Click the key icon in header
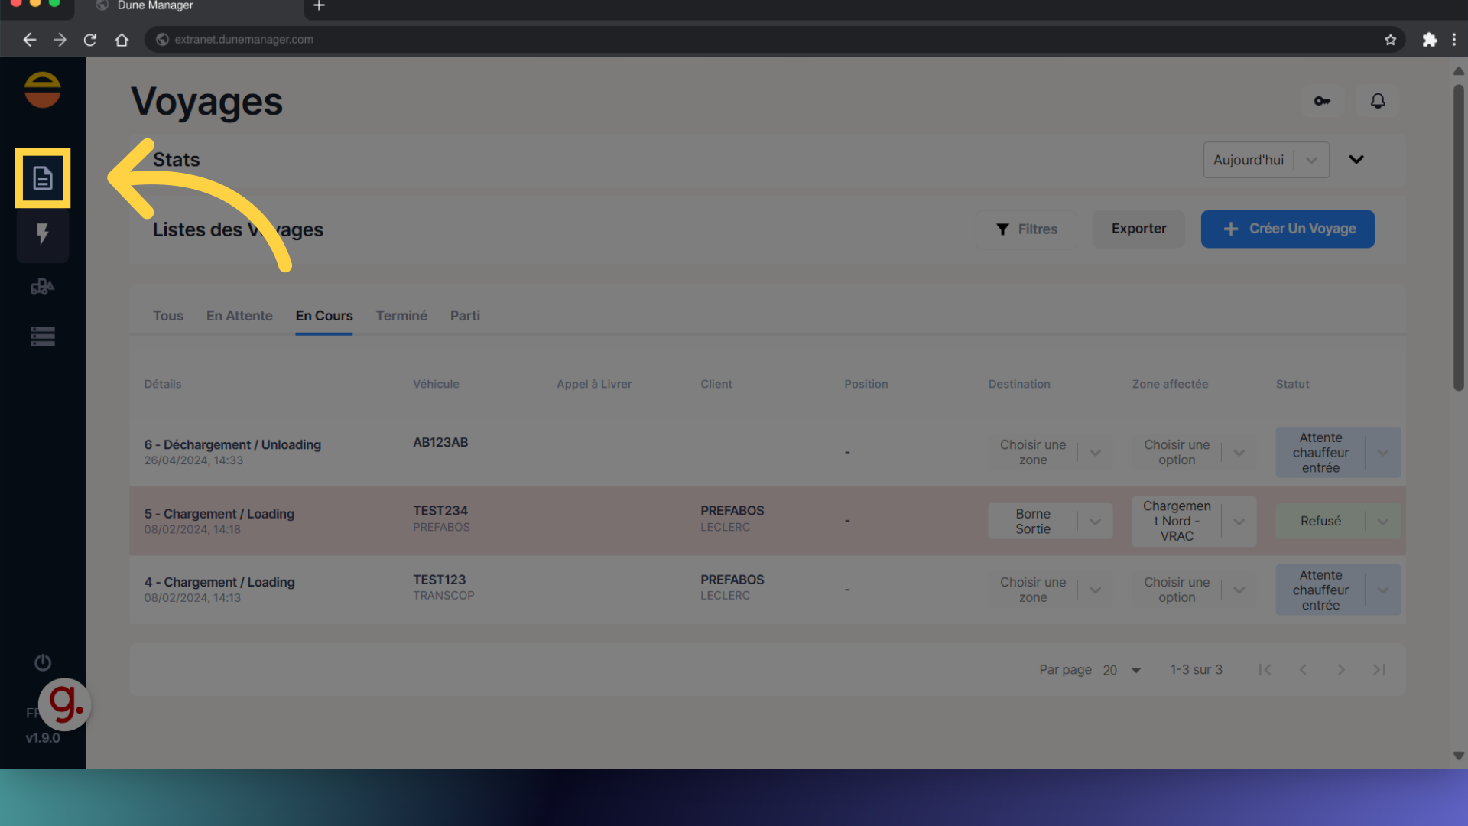Screen dimensions: 1468x826 tap(1322, 101)
